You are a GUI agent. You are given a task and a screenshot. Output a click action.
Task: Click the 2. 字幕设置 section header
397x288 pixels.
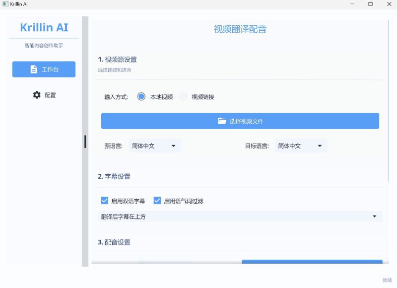coord(115,176)
